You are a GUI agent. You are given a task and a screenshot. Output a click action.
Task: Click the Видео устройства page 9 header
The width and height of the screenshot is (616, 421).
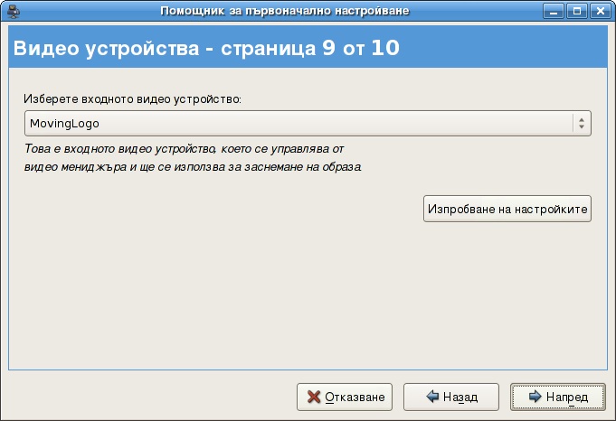pos(206,48)
